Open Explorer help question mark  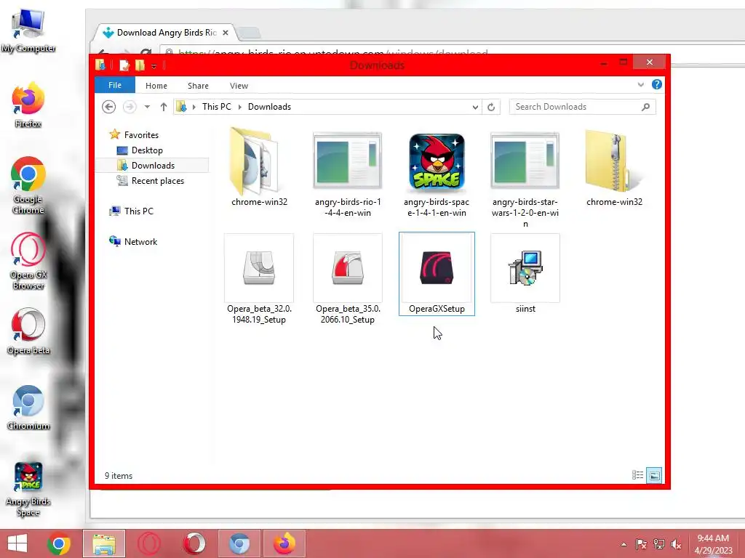coord(657,84)
